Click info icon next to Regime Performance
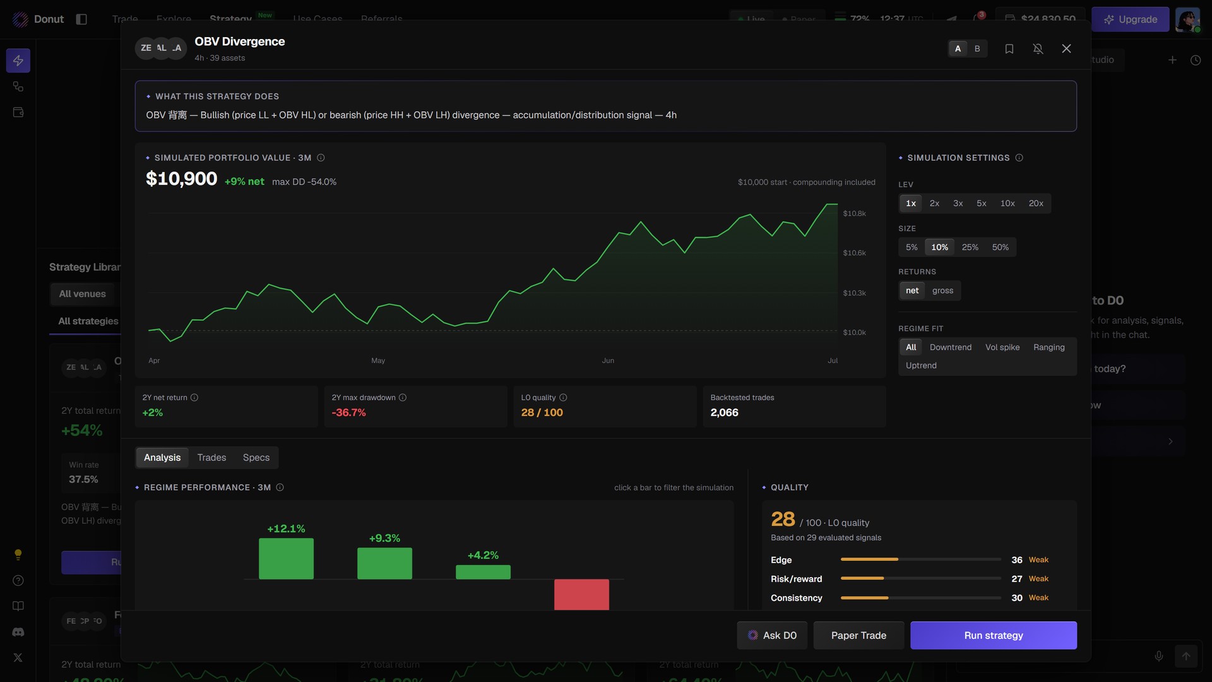 pos(280,488)
